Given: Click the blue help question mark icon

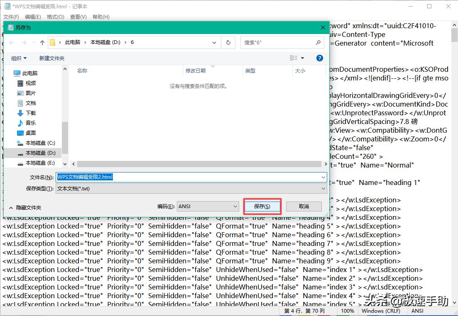Looking at the screenshot, I should [319, 58].
